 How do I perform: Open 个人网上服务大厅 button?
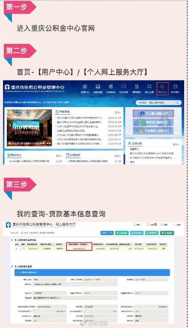pyautogui.click(x=153, y=113)
